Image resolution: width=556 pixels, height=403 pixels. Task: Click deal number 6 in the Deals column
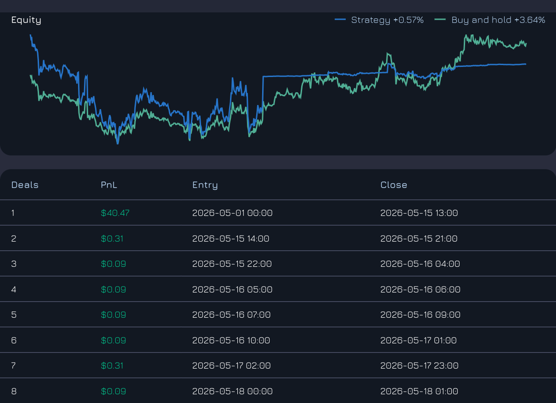point(14,340)
